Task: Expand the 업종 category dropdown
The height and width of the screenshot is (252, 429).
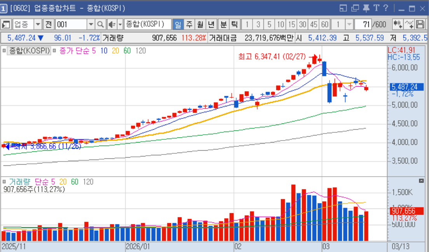Action: click(38, 24)
